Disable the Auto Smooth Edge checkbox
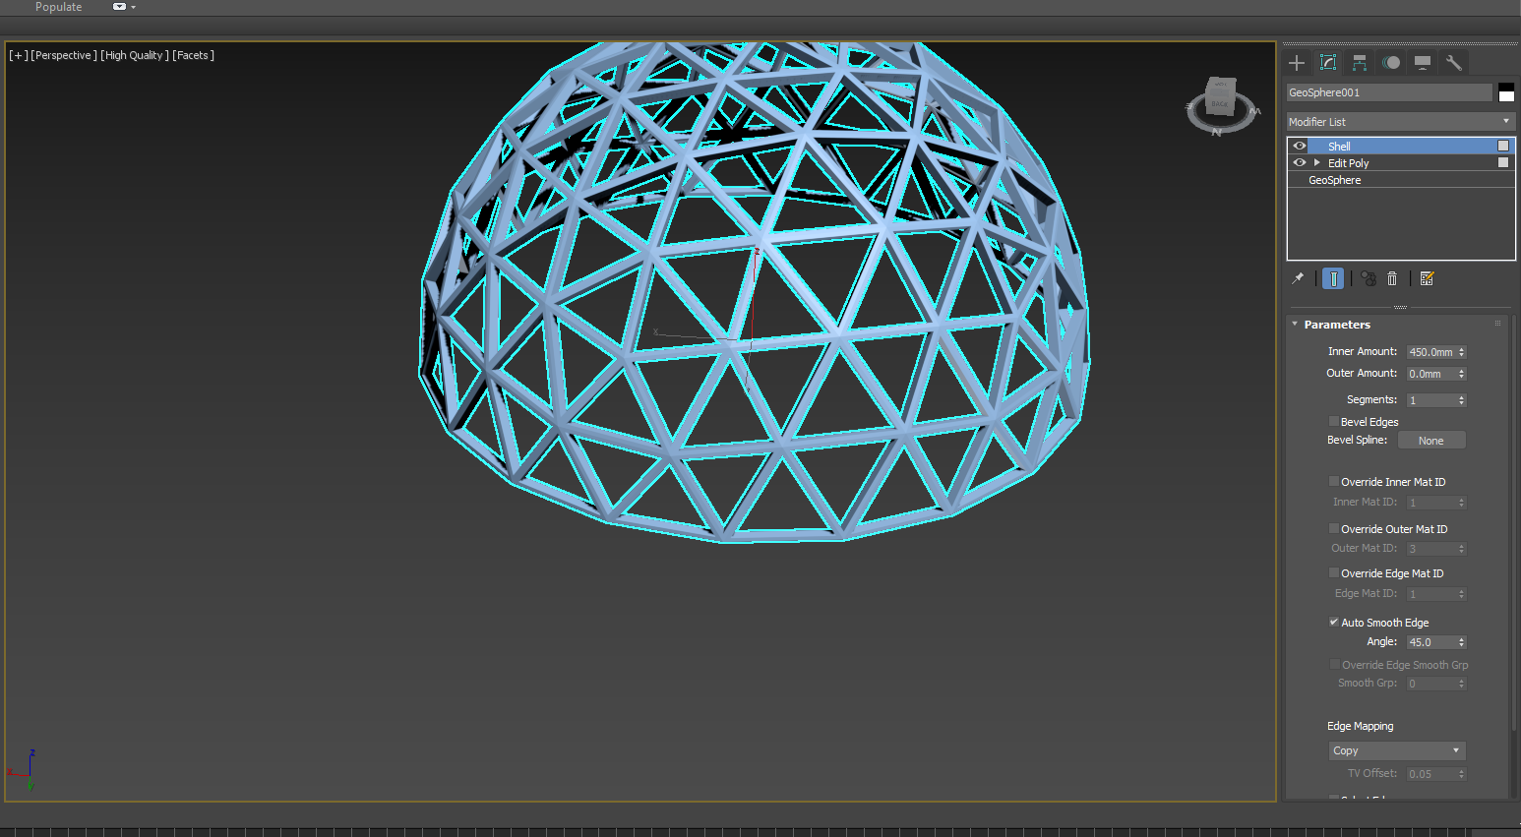The width and height of the screenshot is (1521, 837). pos(1334,622)
